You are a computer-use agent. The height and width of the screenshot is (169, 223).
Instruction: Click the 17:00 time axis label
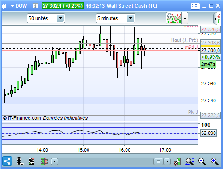(165, 150)
